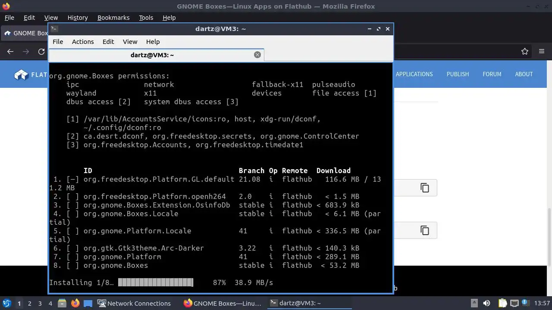
Task: Click org.gtk.Gtk3theme.Arc-Darker text
Action: (x=144, y=248)
